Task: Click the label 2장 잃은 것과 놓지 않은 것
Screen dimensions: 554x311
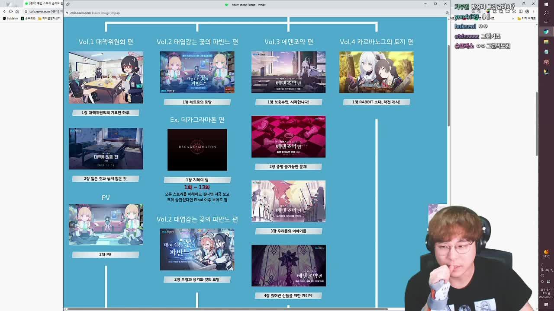Action: pos(106,178)
